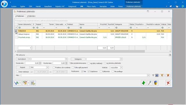
Task: Open the Handel menu
Action: (x=38, y=6)
